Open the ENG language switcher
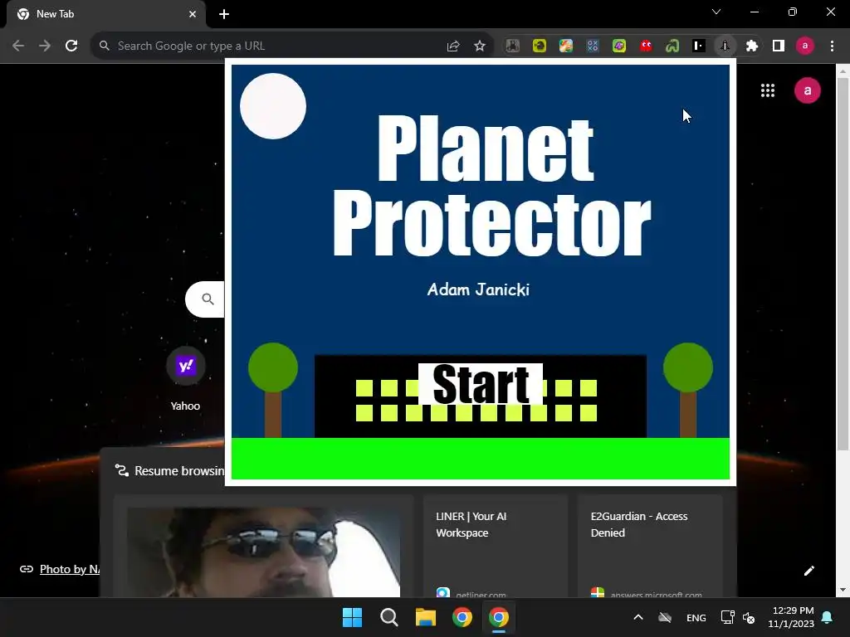The image size is (850, 637). (x=696, y=617)
